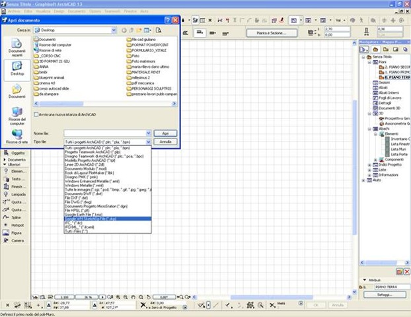This screenshot has height=317, width=411.
Task: Click the Annulla button in dialog
Action: pos(165,142)
